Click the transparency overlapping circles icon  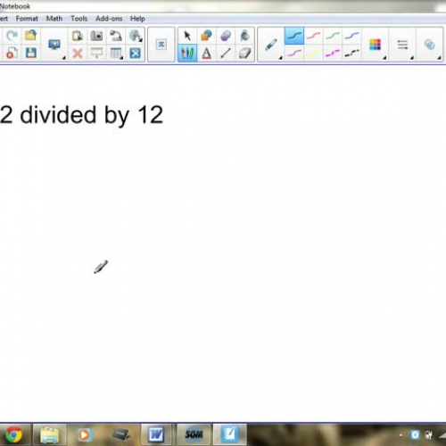pos(430,45)
